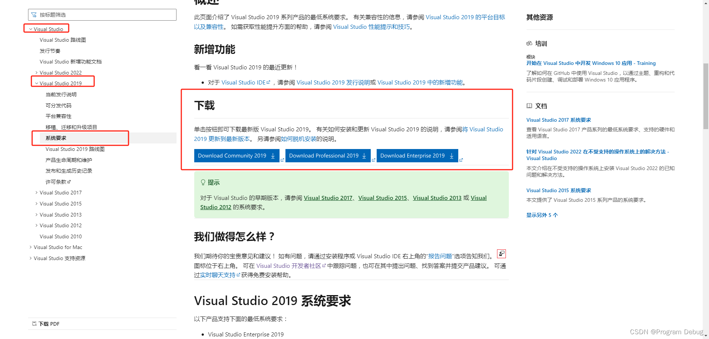Open 当前发行说明 sidebar entry
This screenshot has width=709, height=339.
(x=61, y=94)
